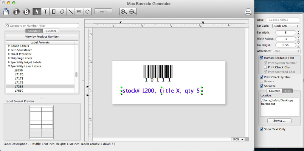Toggle the inch unit button

coord(103,11)
